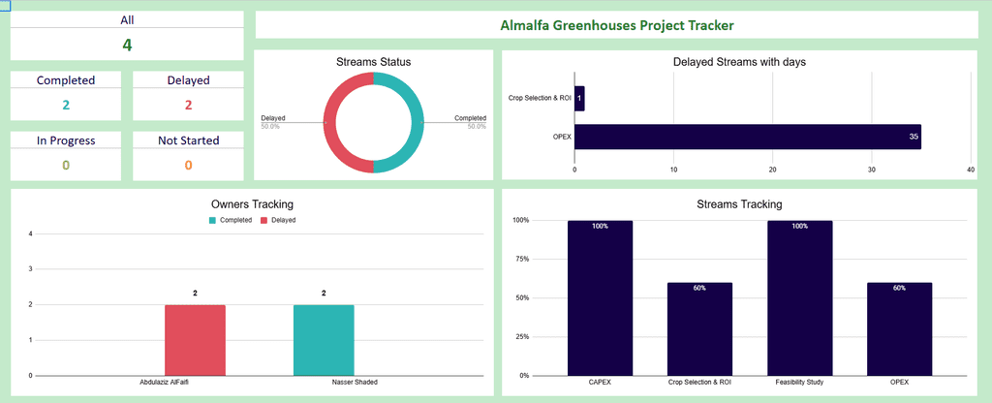Select the red Delayed donut segment
Image resolution: width=992 pixels, height=403 pixels.
(x=329, y=122)
